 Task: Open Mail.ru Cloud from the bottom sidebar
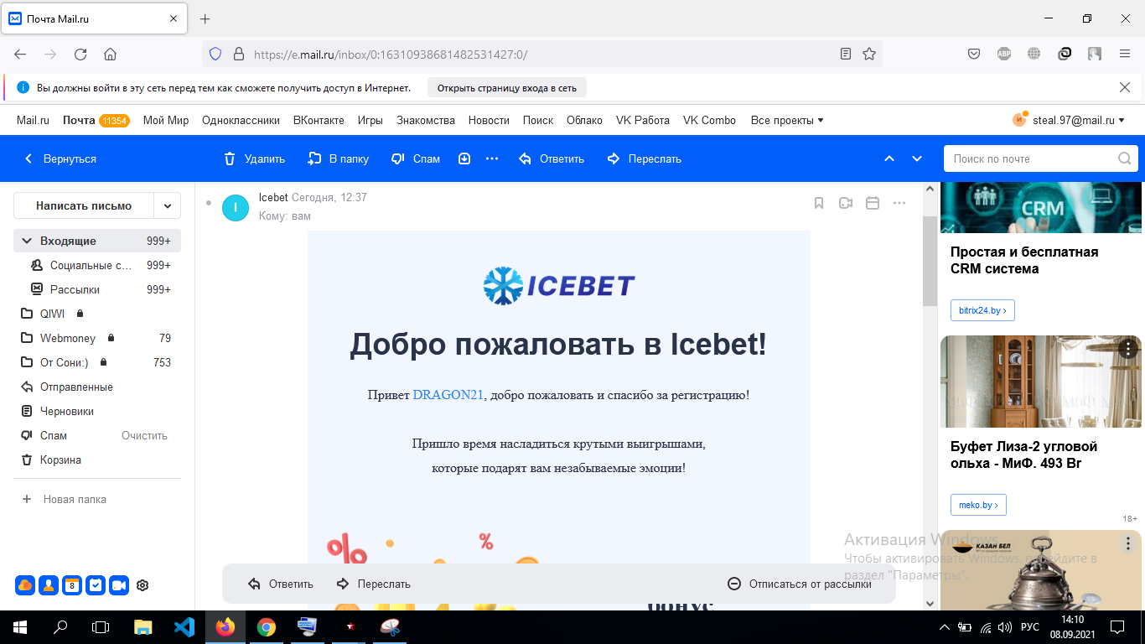25,585
